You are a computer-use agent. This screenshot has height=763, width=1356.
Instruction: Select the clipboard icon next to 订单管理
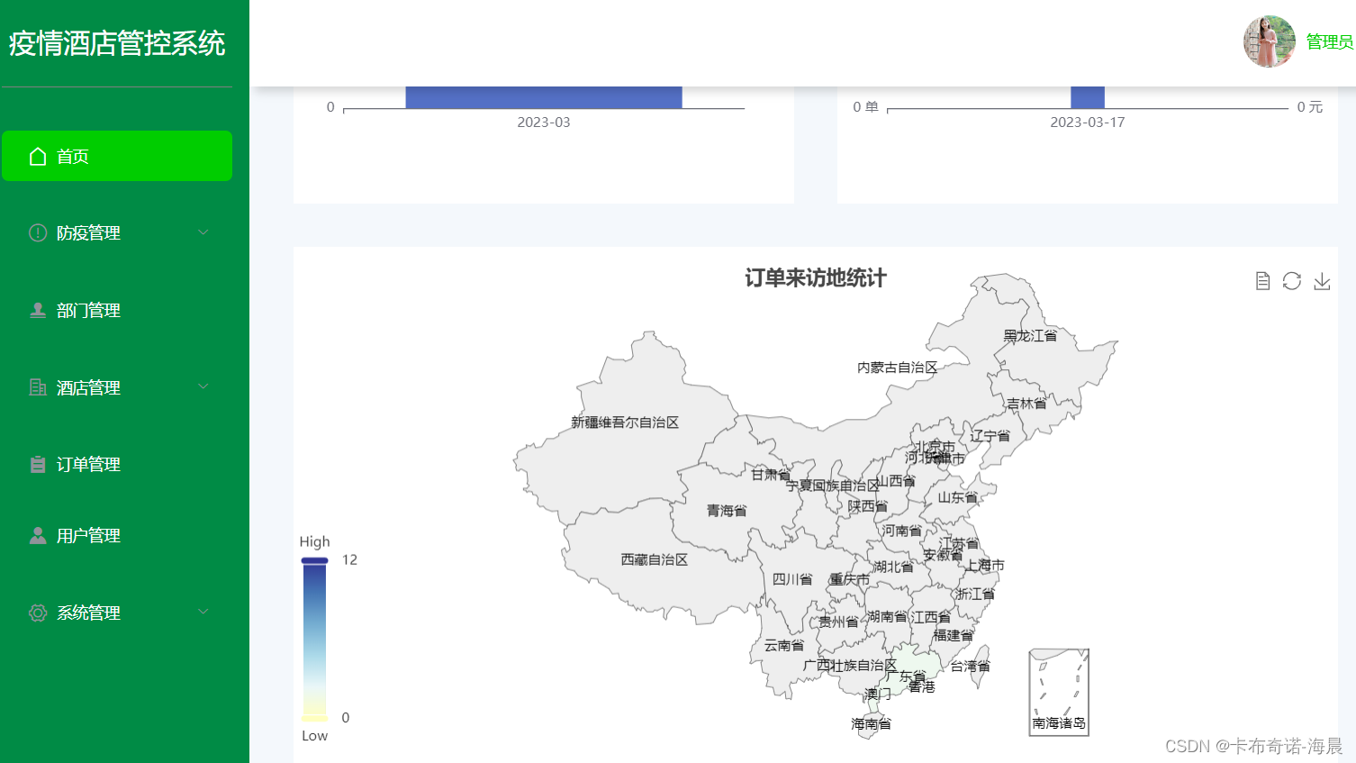click(x=37, y=464)
